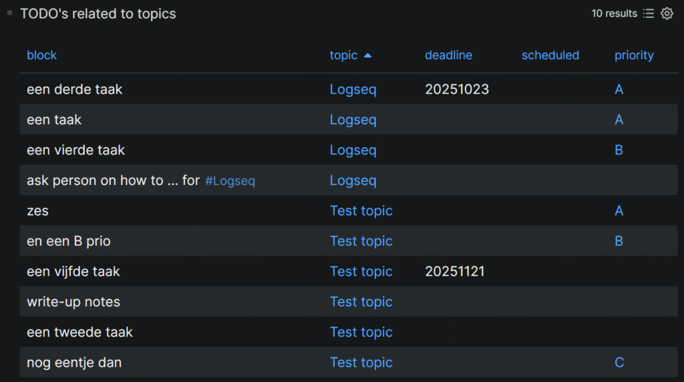Viewport: 684px width, 382px height.
Task: Open query settings gear icon
Action: 667,13
